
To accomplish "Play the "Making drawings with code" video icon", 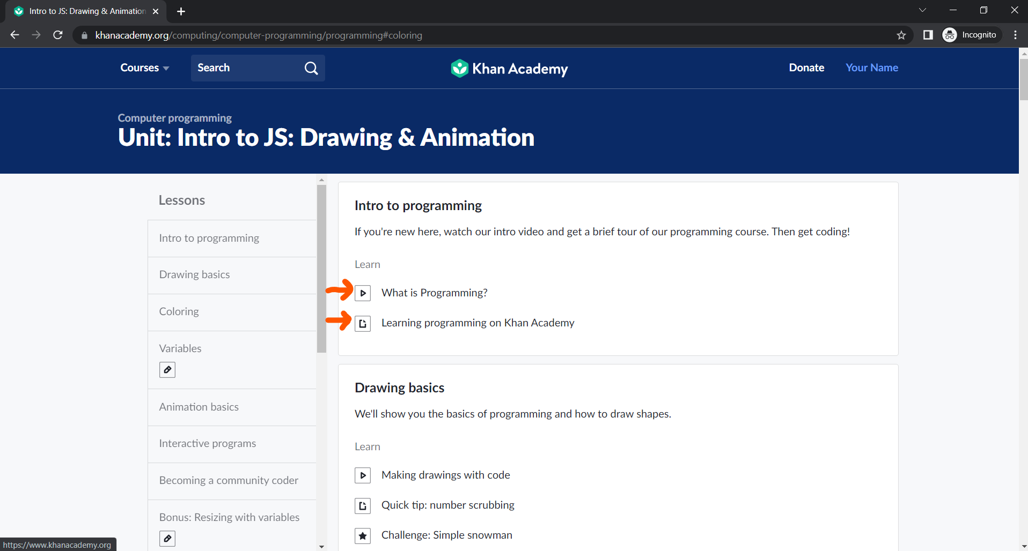I will pos(363,475).
